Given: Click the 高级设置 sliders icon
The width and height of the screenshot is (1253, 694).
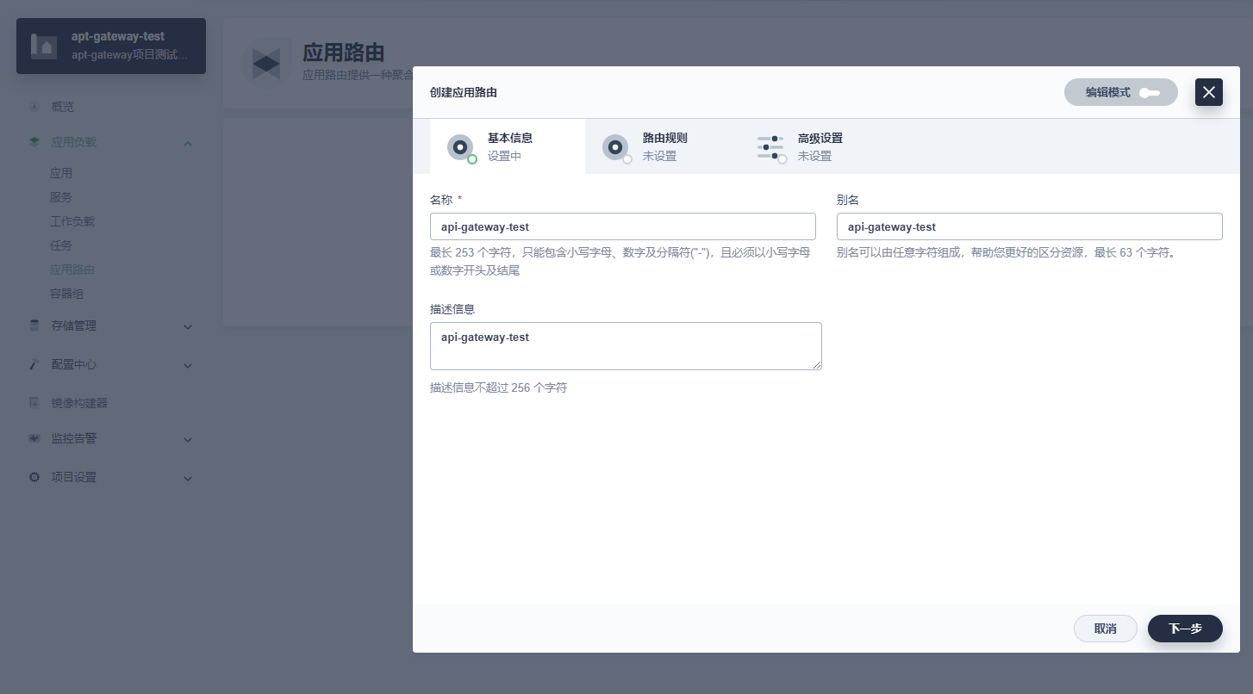Looking at the screenshot, I should [771, 147].
